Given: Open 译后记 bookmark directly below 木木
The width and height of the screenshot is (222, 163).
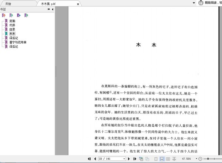Looking at the screenshot, I should [14, 38].
